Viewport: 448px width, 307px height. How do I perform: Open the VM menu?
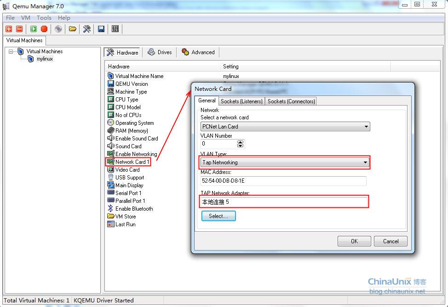pyautogui.click(x=26, y=18)
